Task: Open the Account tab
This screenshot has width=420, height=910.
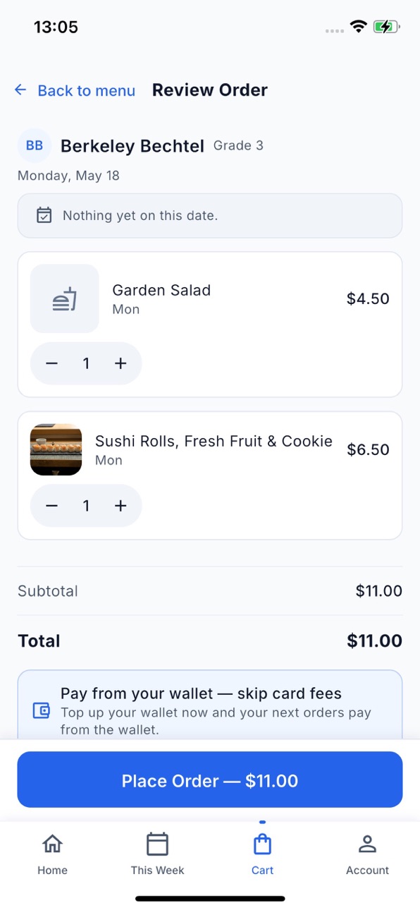Action: coord(367,854)
